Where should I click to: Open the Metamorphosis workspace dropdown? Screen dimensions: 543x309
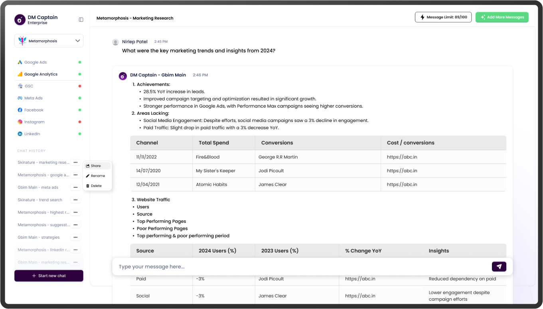49,41
